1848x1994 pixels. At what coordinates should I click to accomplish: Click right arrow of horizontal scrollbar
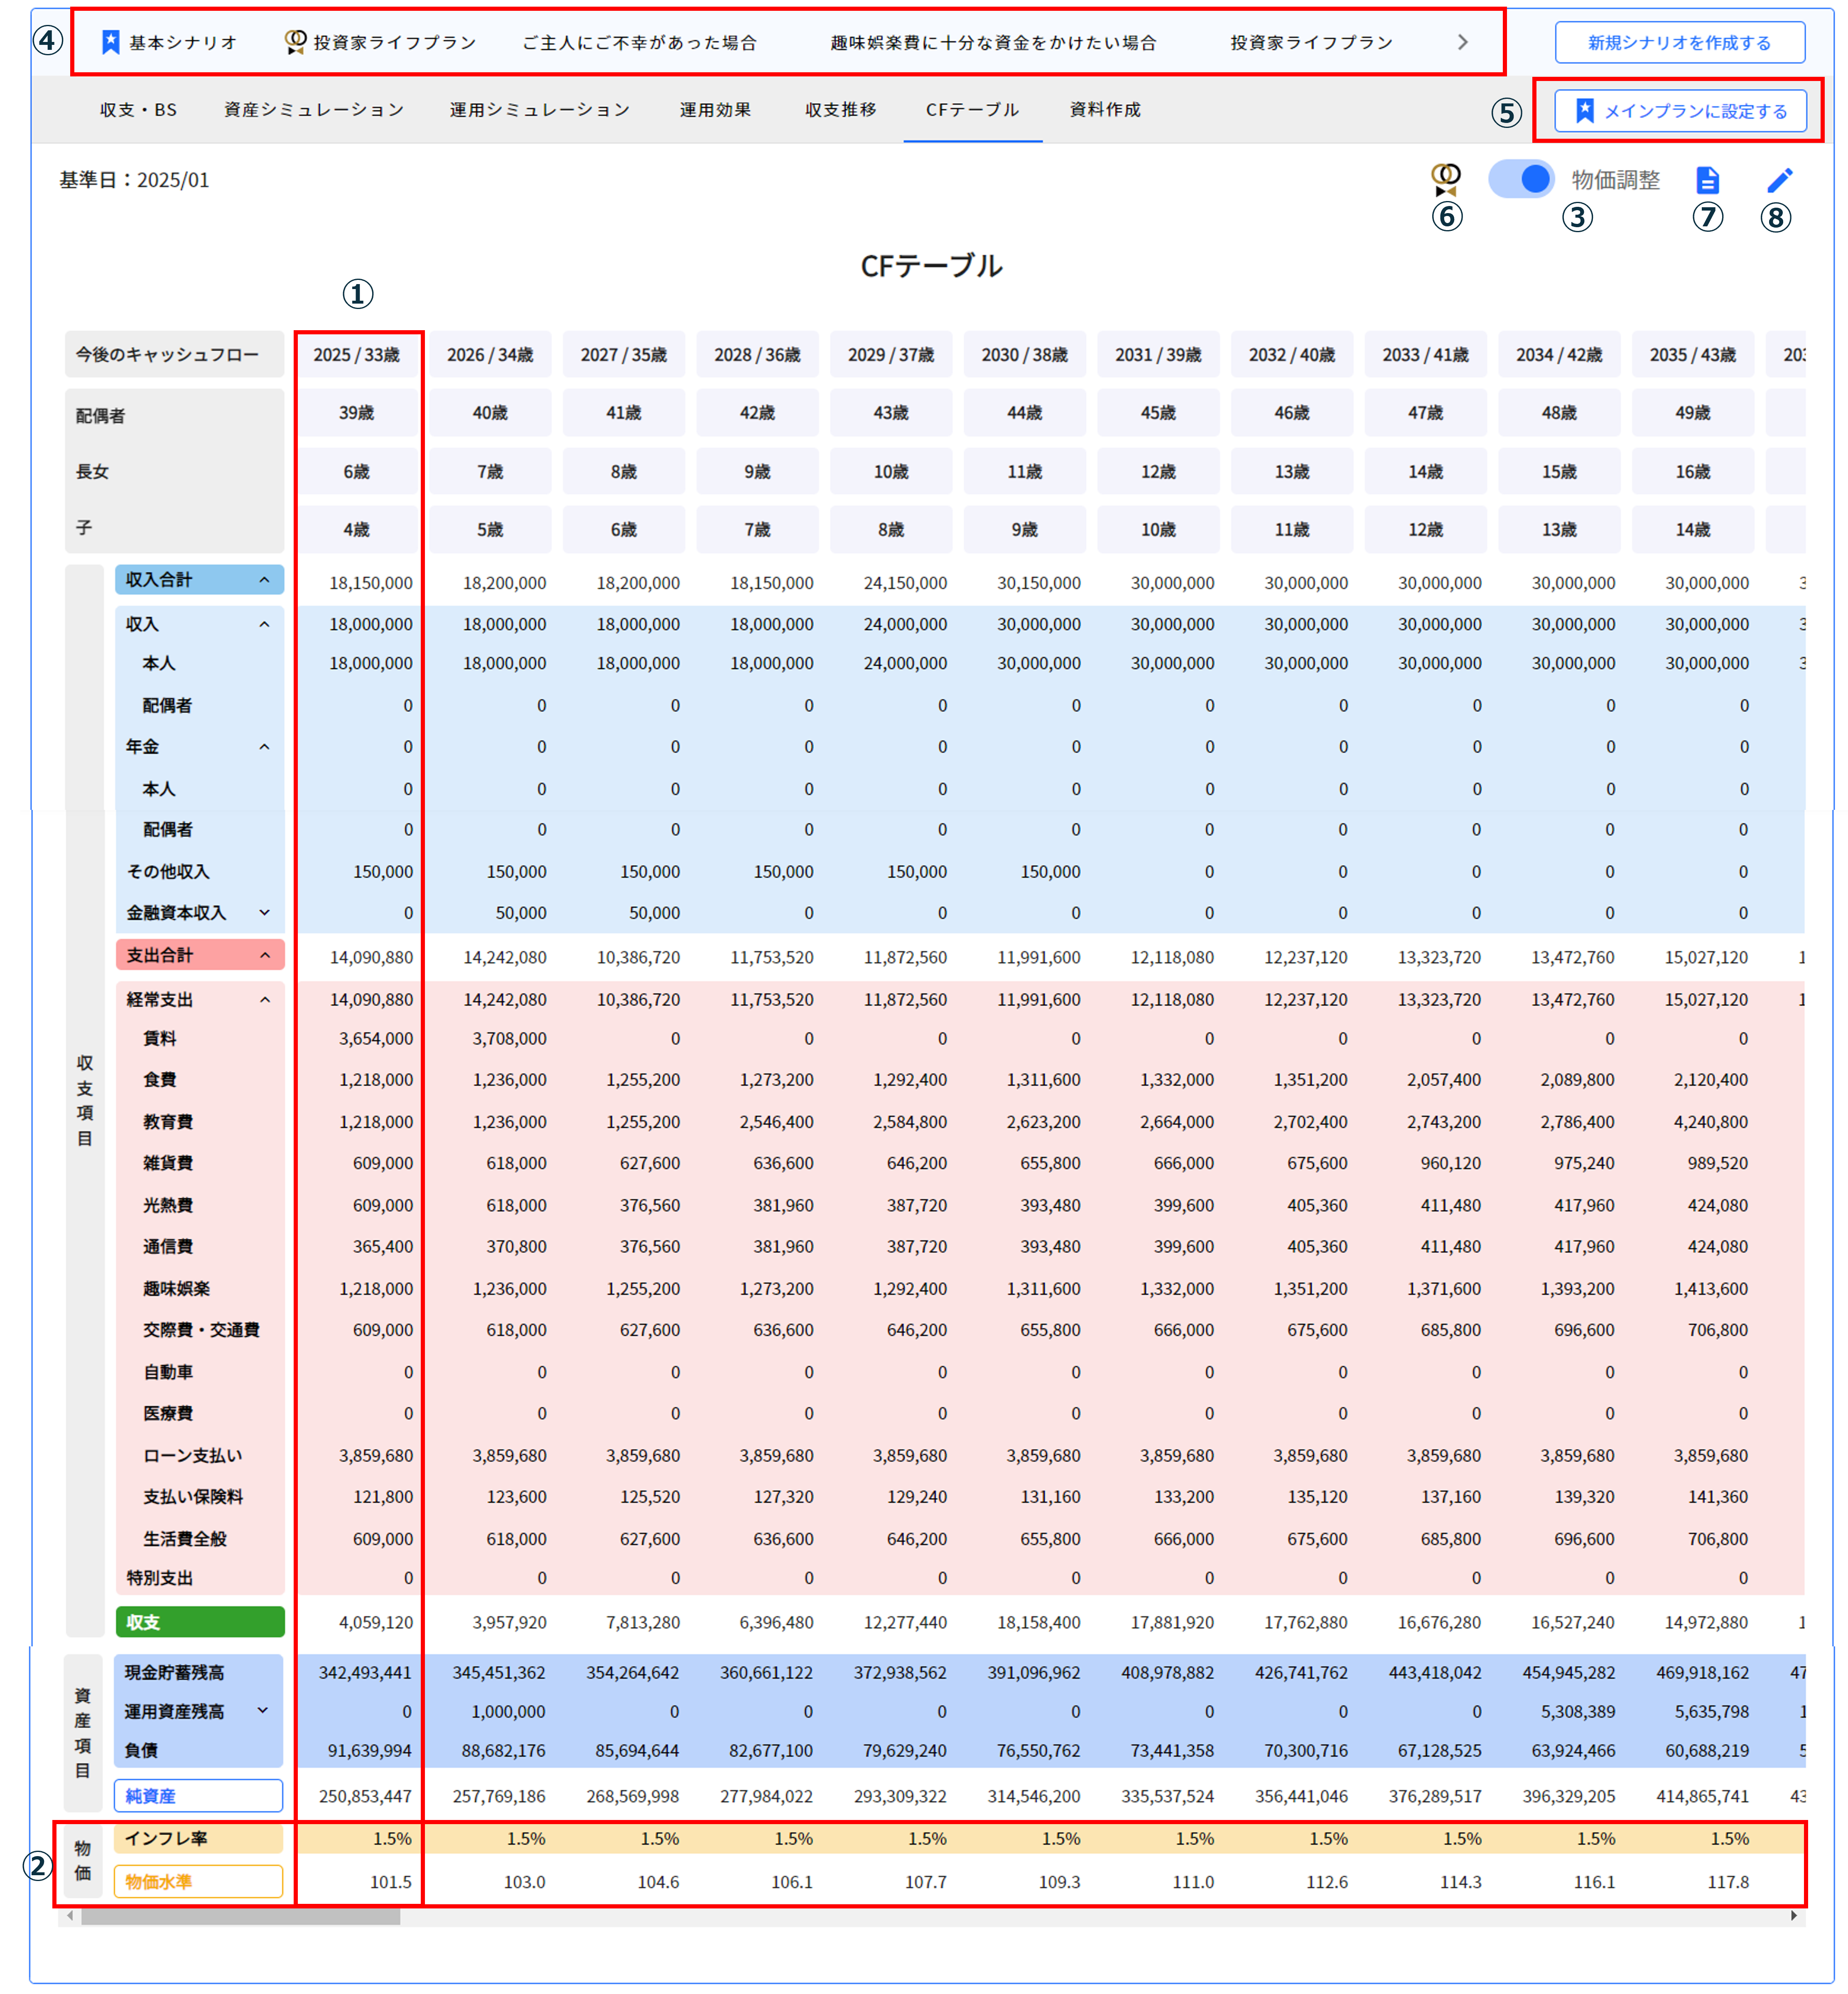[1793, 1915]
